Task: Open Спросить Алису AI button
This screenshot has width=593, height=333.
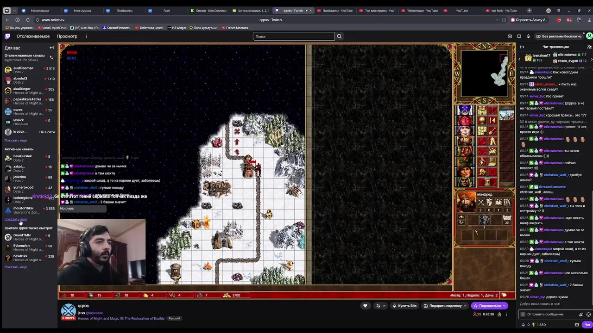Action: (x=529, y=20)
